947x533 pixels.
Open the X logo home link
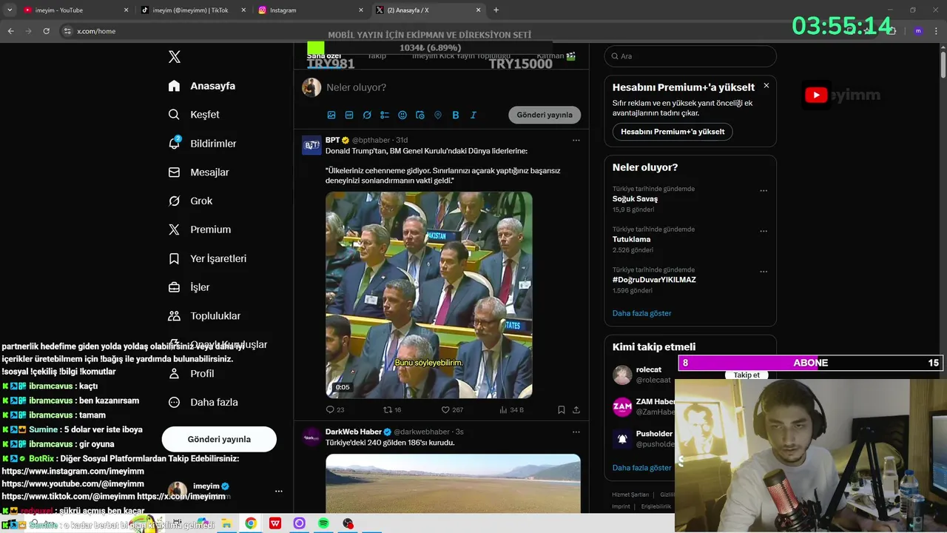point(175,57)
